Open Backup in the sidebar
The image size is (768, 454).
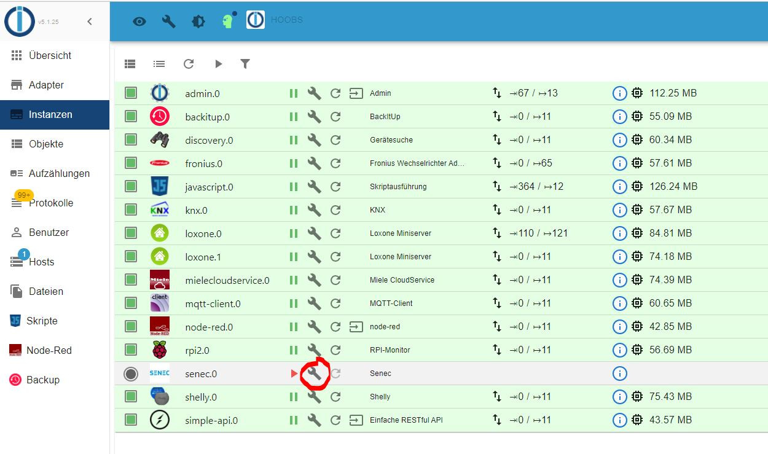click(55, 380)
